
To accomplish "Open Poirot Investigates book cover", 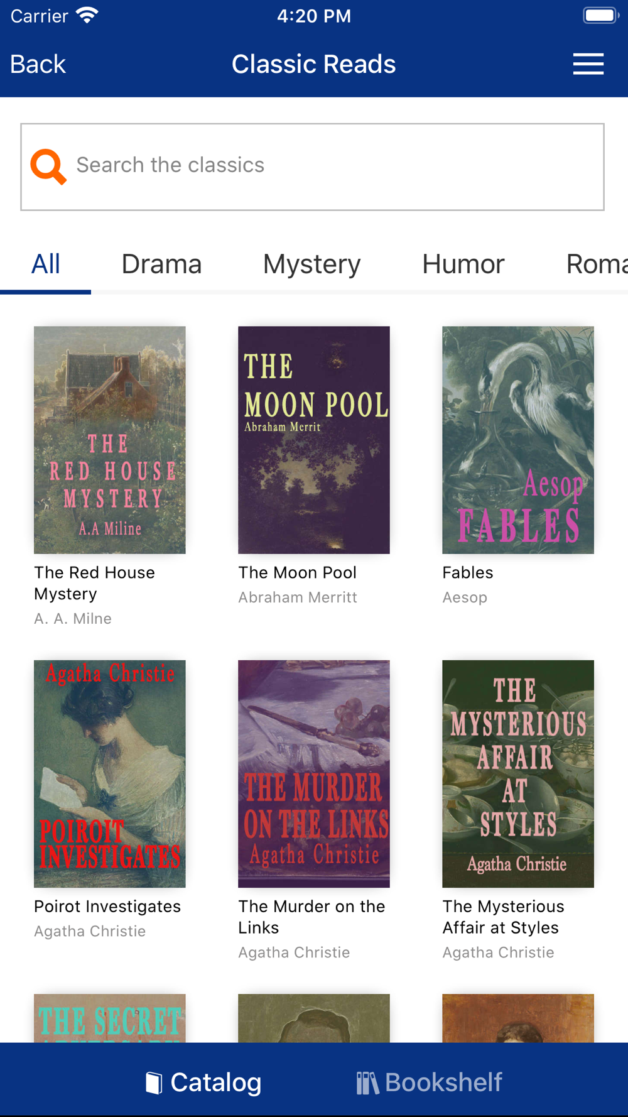I will pyautogui.click(x=110, y=773).
